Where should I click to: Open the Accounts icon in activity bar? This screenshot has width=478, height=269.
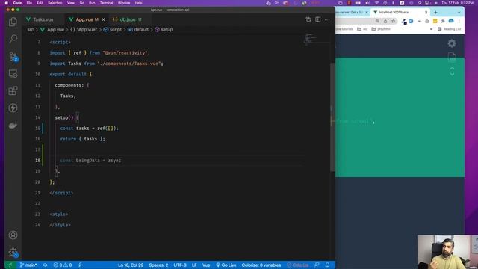(13, 235)
